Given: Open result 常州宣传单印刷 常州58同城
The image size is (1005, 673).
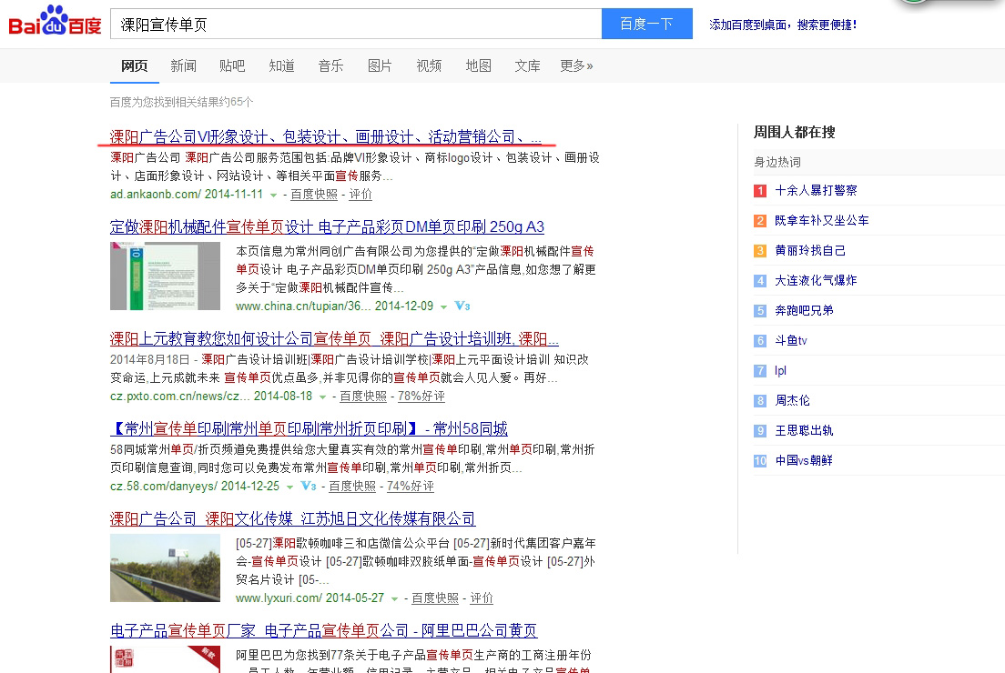Looking at the screenshot, I should 309,428.
